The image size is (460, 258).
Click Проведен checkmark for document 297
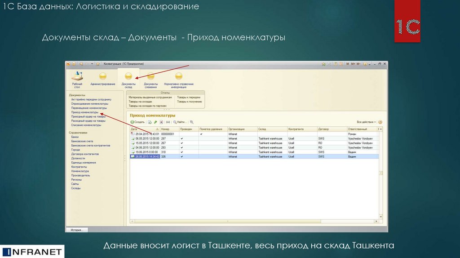click(x=182, y=138)
